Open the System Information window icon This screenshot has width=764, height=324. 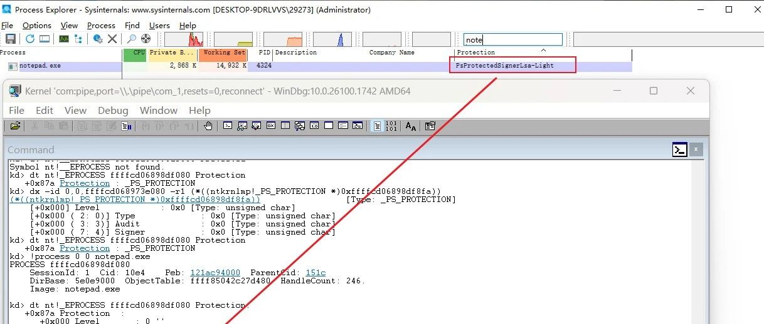pos(45,39)
